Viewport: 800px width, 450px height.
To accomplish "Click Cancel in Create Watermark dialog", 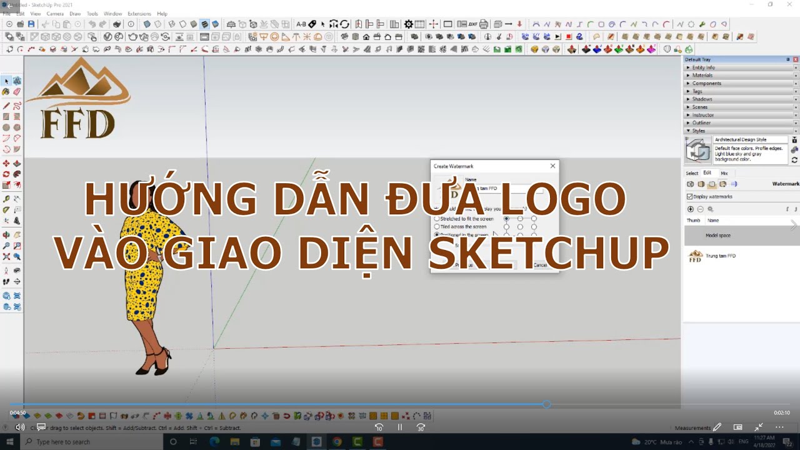I will tap(540, 265).
